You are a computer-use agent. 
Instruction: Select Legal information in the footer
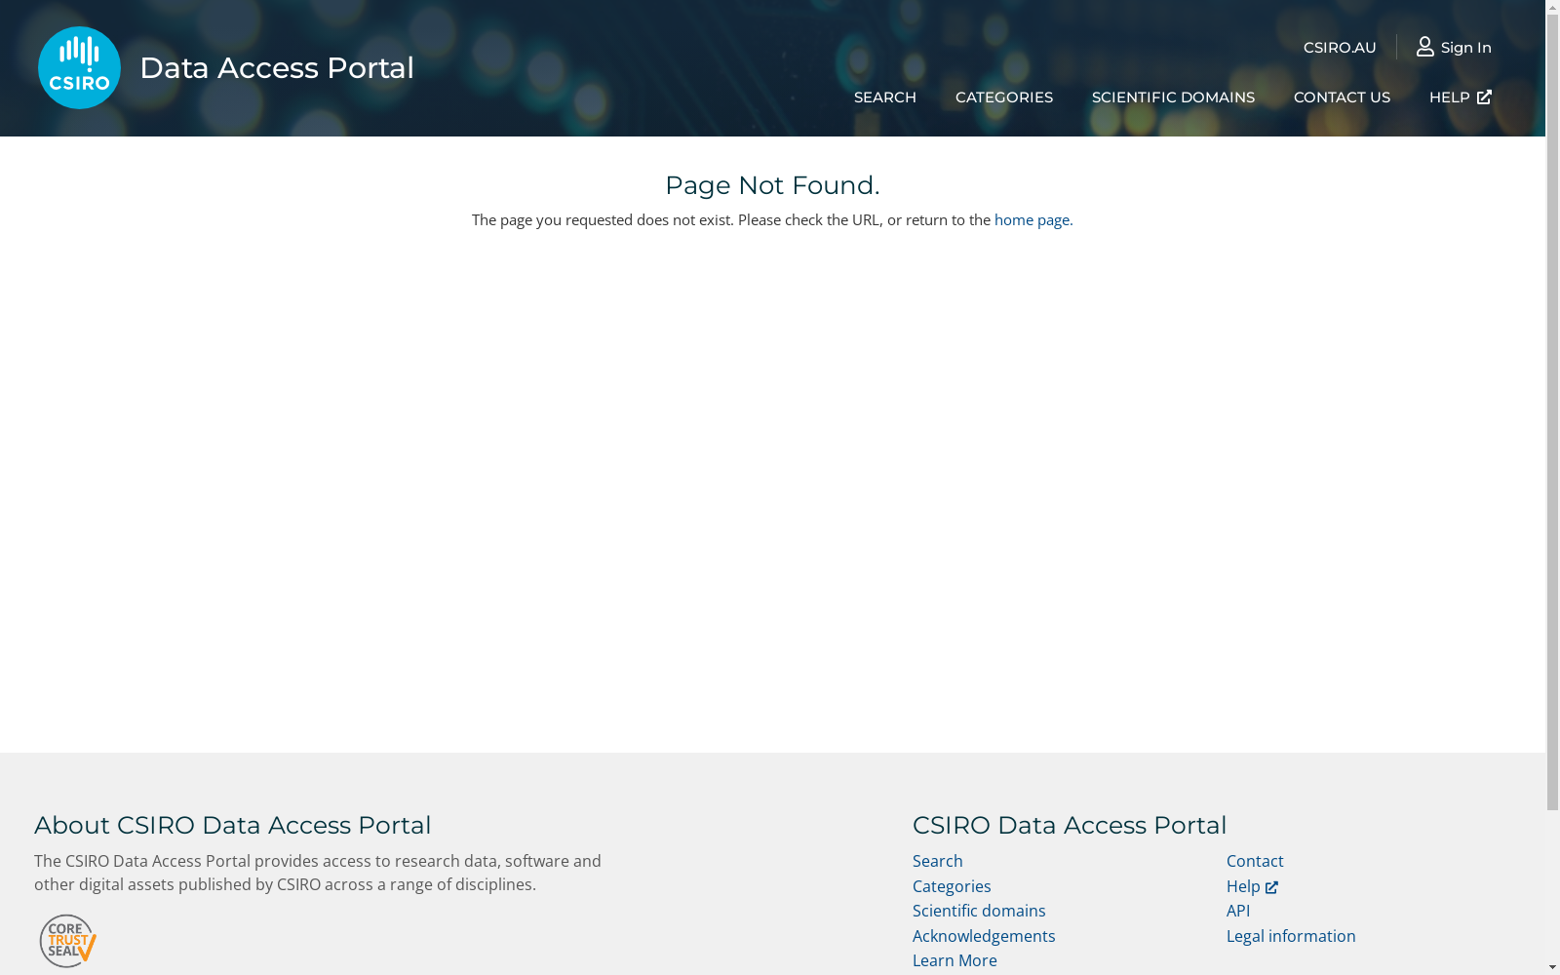pos(1291,935)
